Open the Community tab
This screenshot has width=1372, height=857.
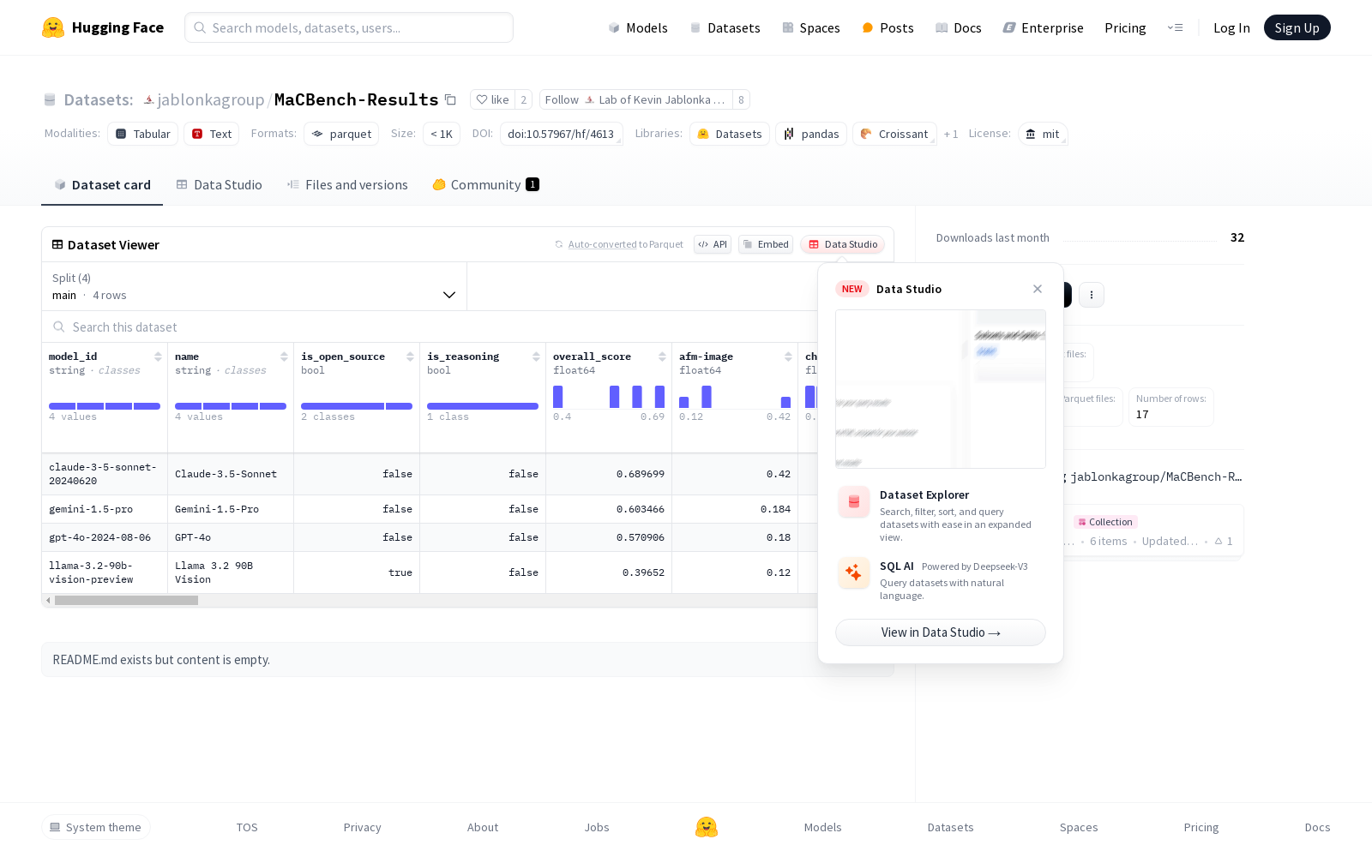click(485, 184)
